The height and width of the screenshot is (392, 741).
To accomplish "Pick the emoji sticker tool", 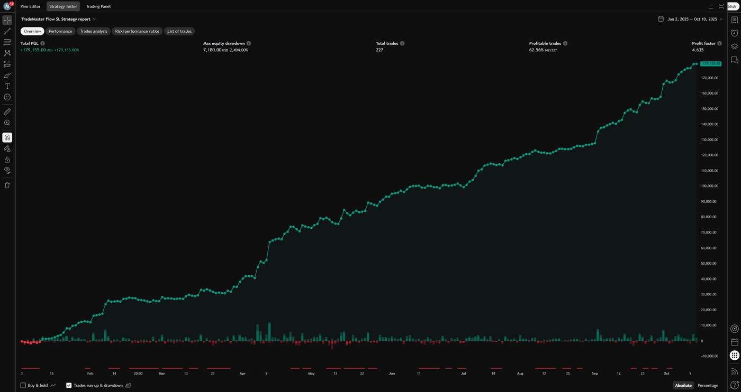I will click(7, 97).
